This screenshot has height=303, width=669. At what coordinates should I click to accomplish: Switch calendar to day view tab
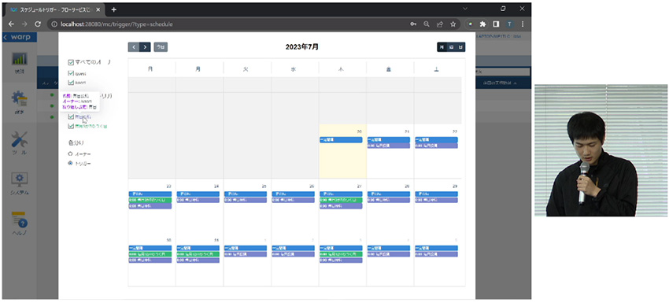tap(460, 47)
